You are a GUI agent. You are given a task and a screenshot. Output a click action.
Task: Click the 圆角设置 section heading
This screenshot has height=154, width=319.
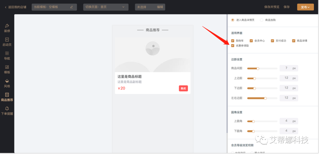(x=237, y=112)
